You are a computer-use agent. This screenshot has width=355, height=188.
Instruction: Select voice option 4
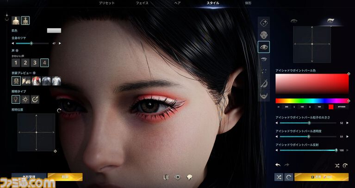pyautogui.click(x=44, y=63)
